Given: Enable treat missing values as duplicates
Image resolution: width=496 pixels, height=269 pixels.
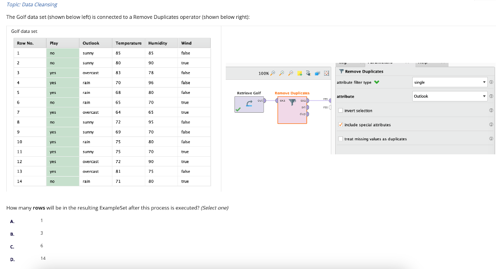Looking at the screenshot, I should click(x=341, y=139).
